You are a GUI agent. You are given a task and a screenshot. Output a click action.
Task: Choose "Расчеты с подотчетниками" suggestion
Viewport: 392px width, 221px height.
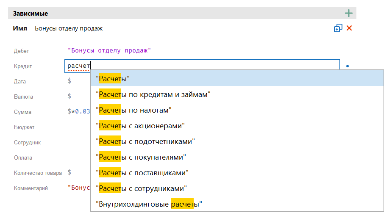146,141
